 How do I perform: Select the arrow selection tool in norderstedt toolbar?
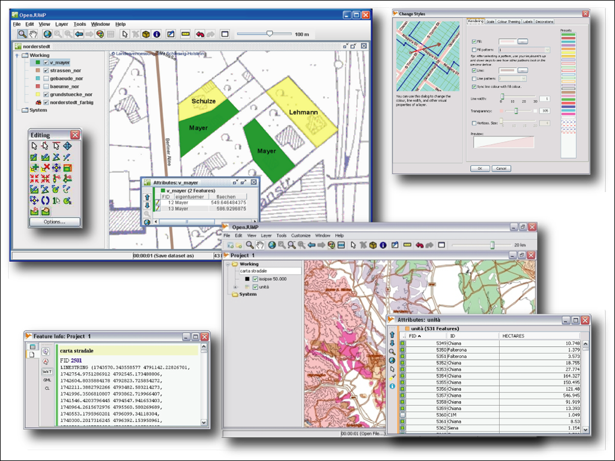pyautogui.click(x=125, y=34)
